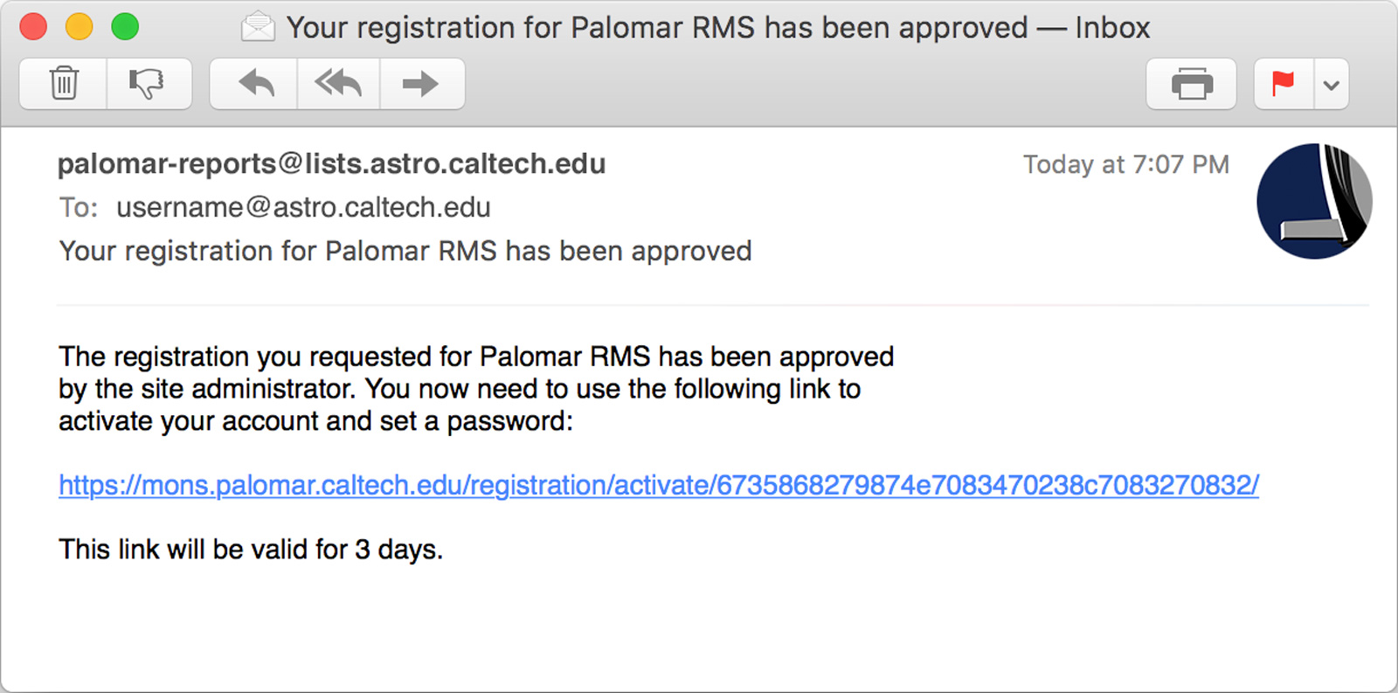This screenshot has height=693, width=1398.
Task: Click sender address palomar-reports@lists.astro.caltech.edu
Action: [331, 164]
